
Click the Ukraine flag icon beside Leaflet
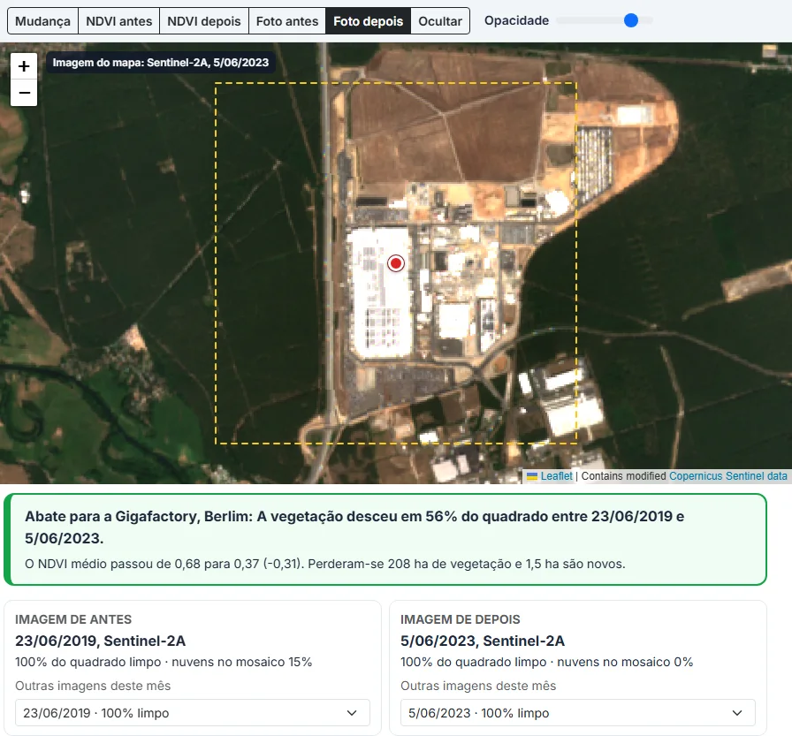click(532, 476)
